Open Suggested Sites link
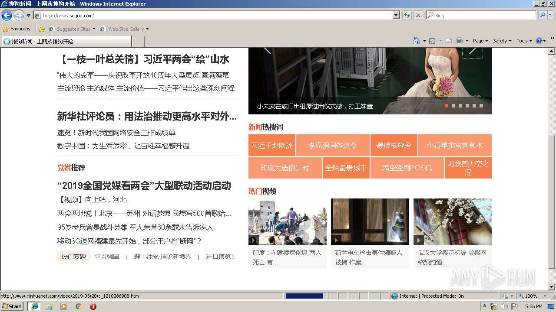 (72, 29)
